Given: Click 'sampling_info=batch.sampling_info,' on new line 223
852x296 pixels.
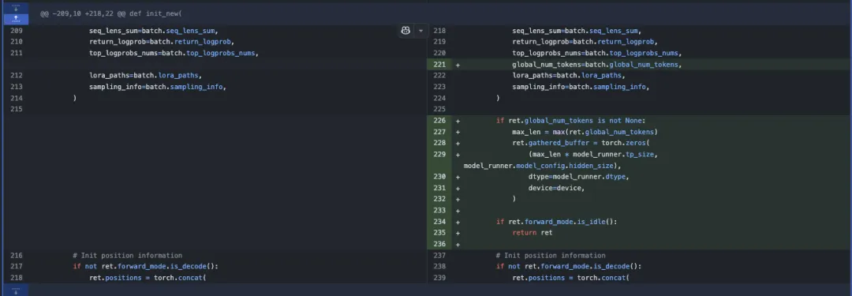Looking at the screenshot, I should (x=581, y=87).
